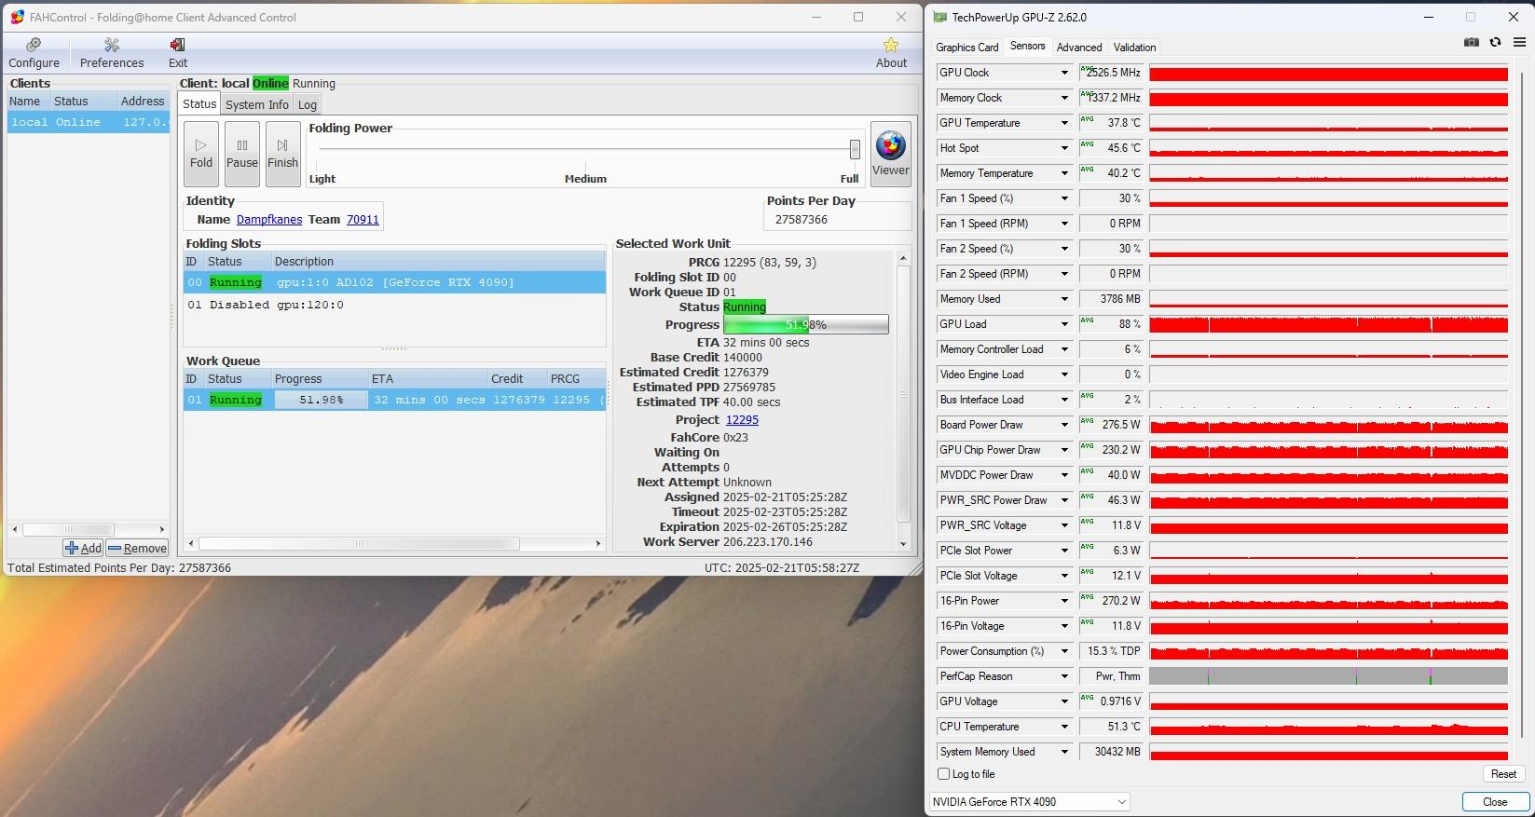Enable the Log to file checkbox
This screenshot has width=1535, height=817.
click(944, 774)
